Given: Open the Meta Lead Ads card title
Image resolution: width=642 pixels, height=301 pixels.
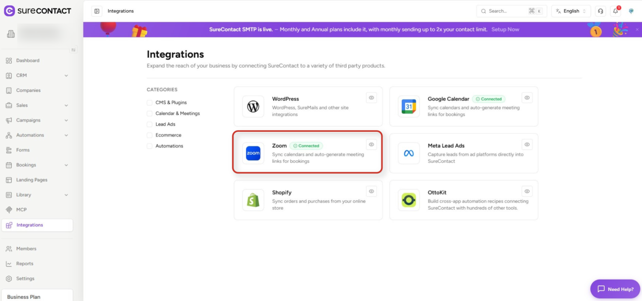Looking at the screenshot, I should point(446,146).
